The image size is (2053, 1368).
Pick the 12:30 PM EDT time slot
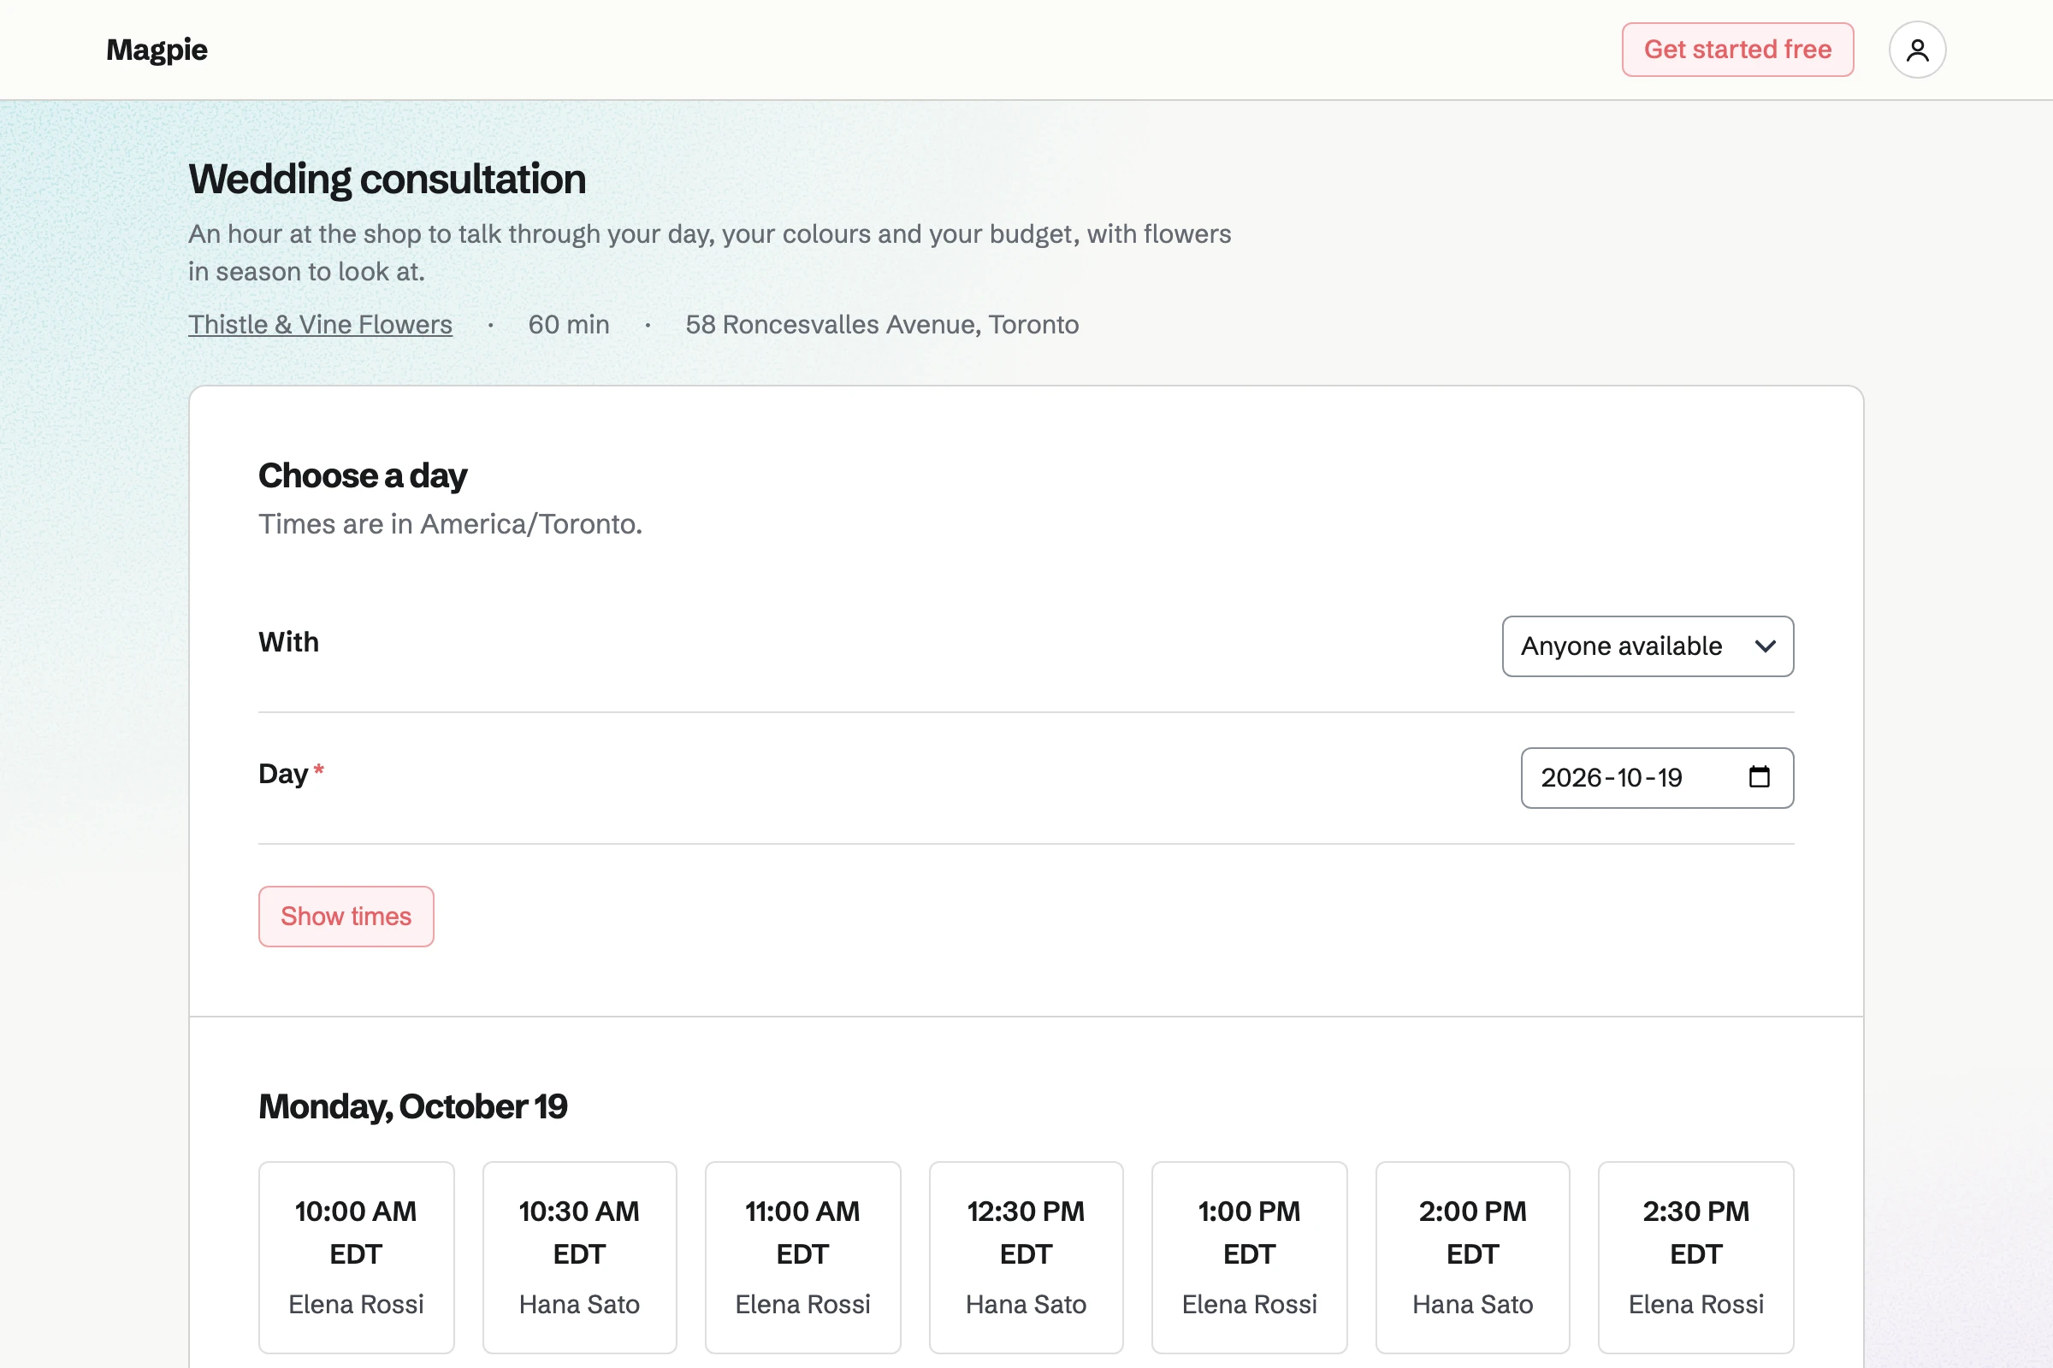click(1026, 1257)
